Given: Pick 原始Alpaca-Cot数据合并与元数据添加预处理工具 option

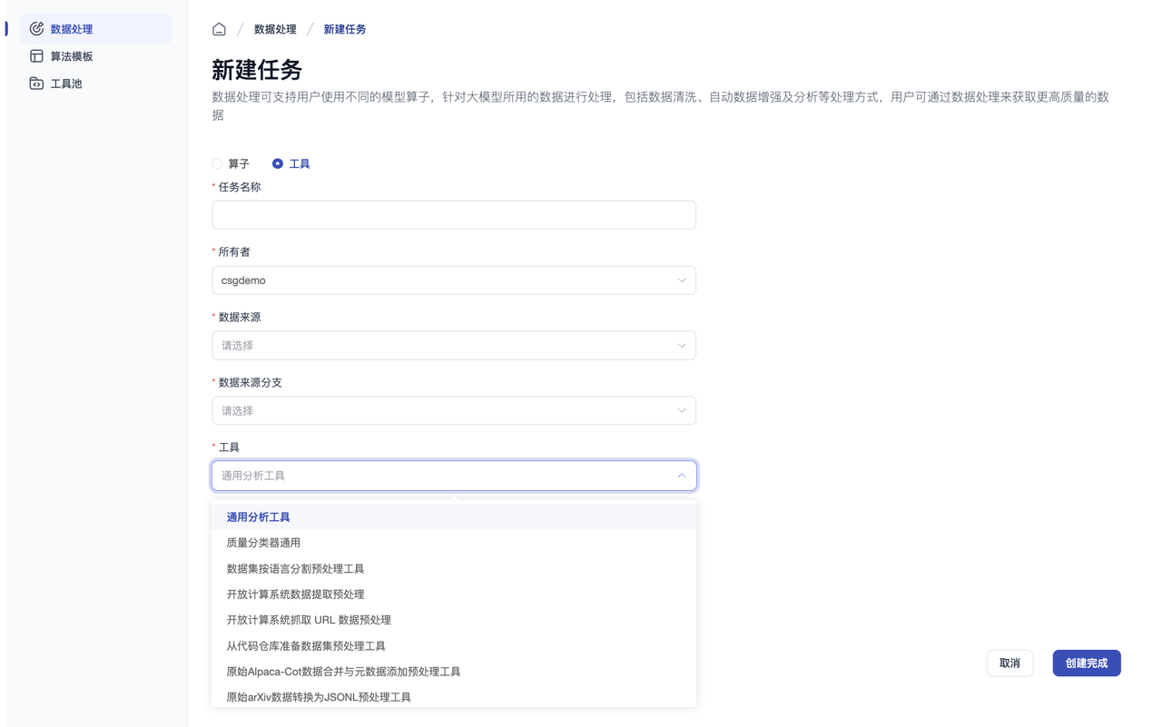Looking at the screenshot, I should (343, 672).
